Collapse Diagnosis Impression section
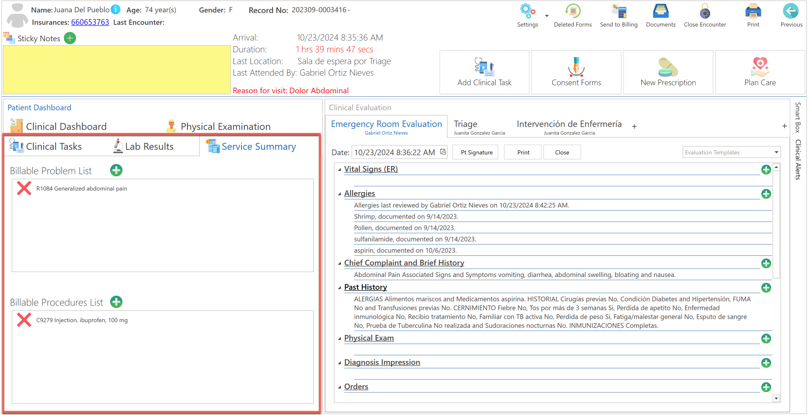808x415 pixels. tap(339, 363)
